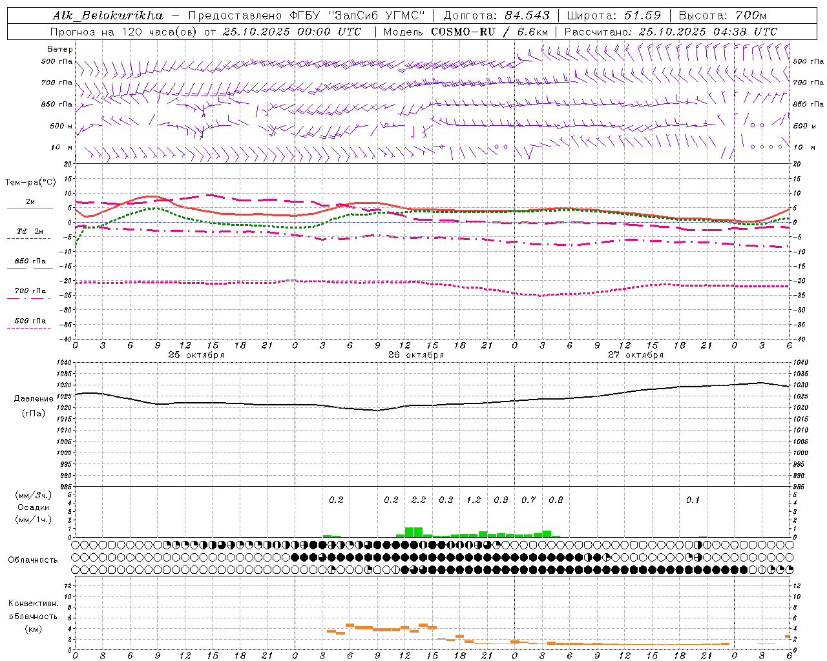
Task: Click the 850 гПа temperature legend entry
Action: point(30,261)
